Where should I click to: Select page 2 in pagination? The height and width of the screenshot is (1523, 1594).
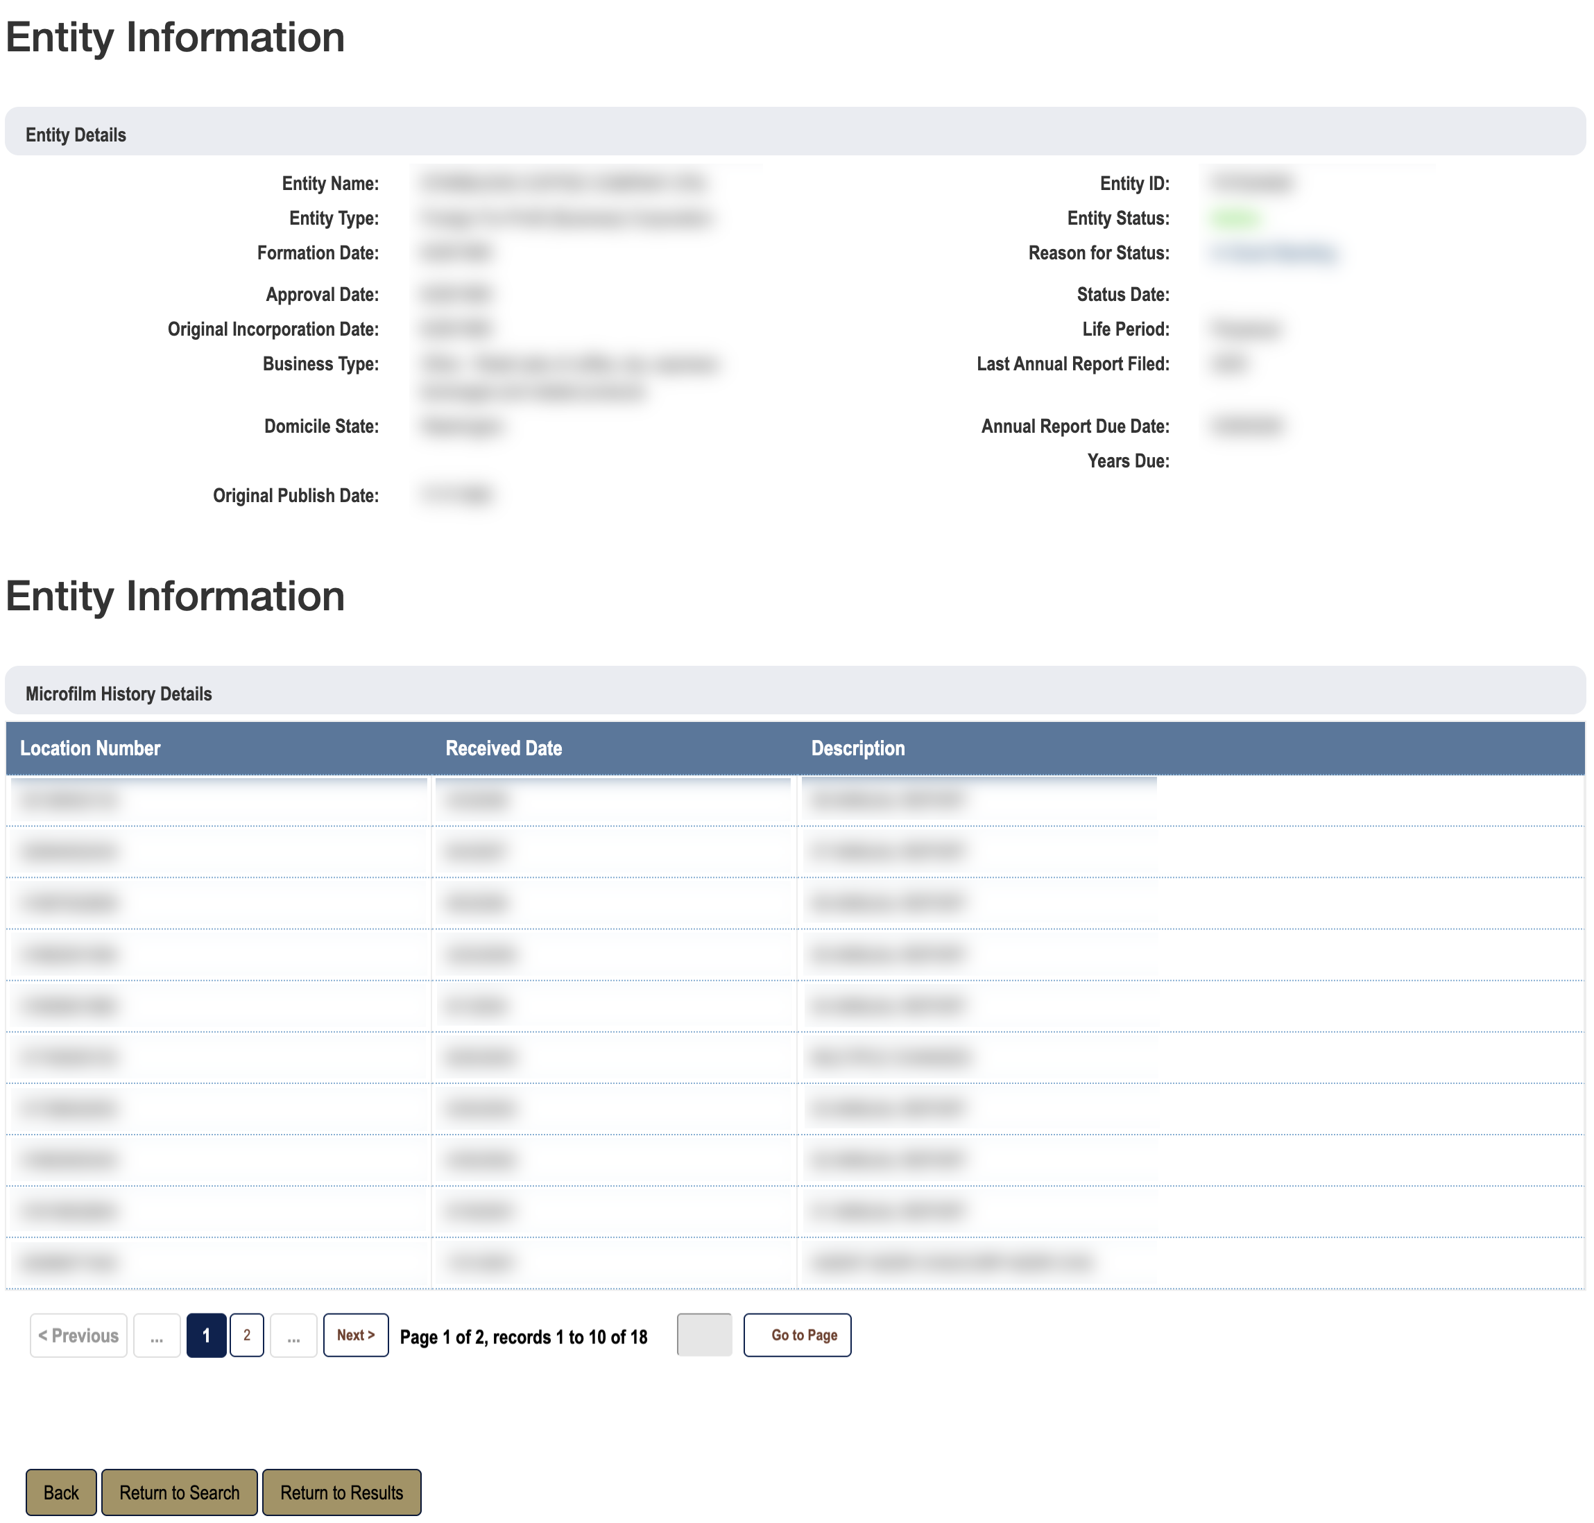[247, 1334]
